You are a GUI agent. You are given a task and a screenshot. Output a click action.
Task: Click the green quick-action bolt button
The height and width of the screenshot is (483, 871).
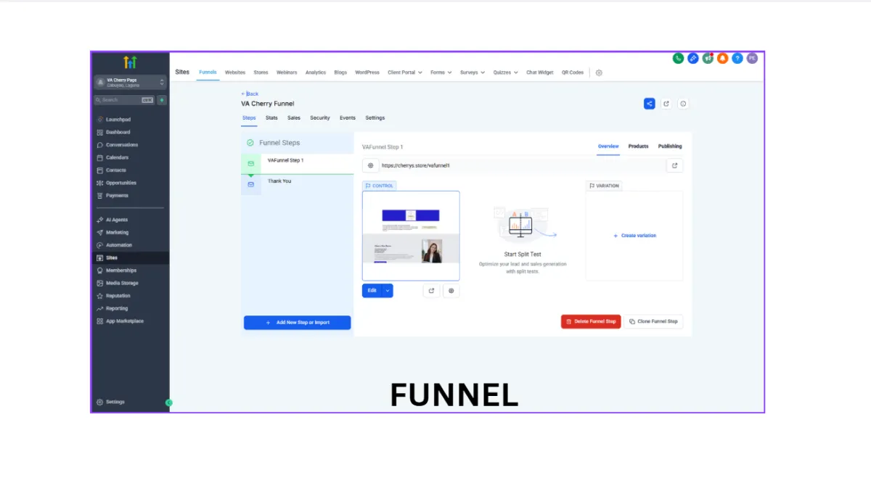click(x=162, y=100)
